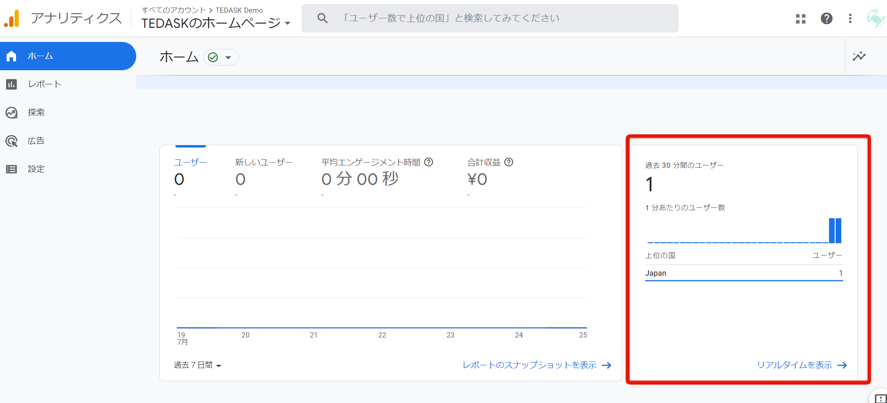Open 探索 in the sidebar
This screenshot has width=887, height=403.
[x=36, y=113]
